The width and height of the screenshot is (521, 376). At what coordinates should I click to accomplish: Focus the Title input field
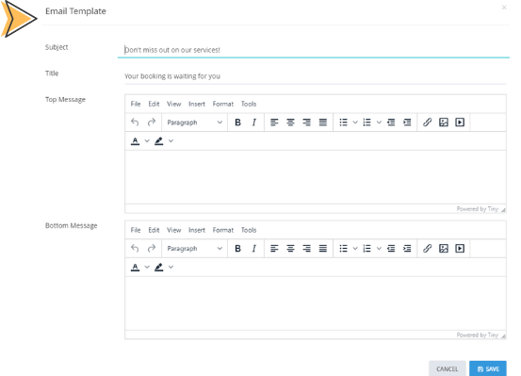(x=315, y=76)
